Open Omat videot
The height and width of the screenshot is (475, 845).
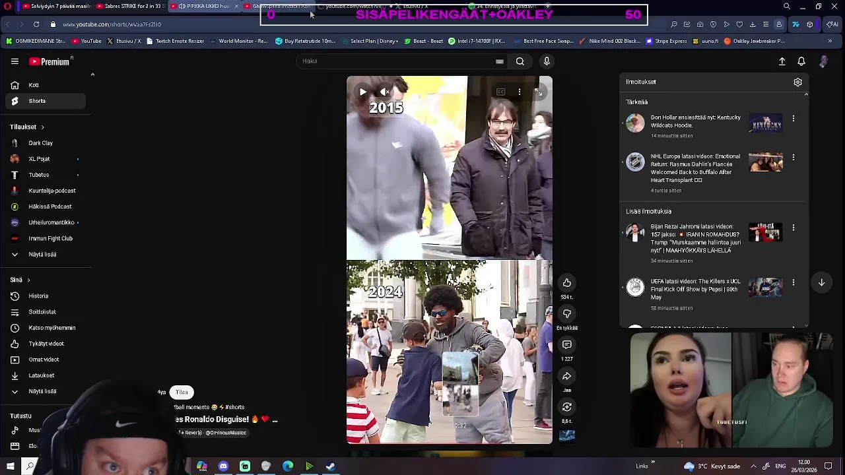[46, 360]
